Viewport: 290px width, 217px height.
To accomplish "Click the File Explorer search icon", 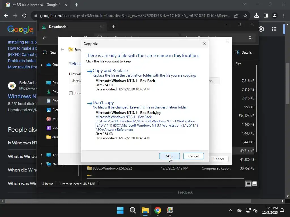I will click(x=250, y=38).
